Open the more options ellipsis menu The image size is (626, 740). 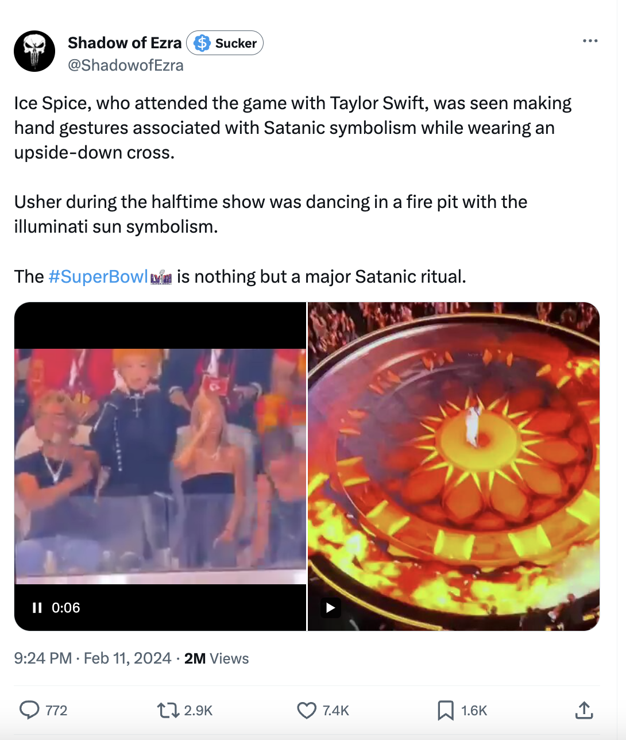(x=590, y=41)
